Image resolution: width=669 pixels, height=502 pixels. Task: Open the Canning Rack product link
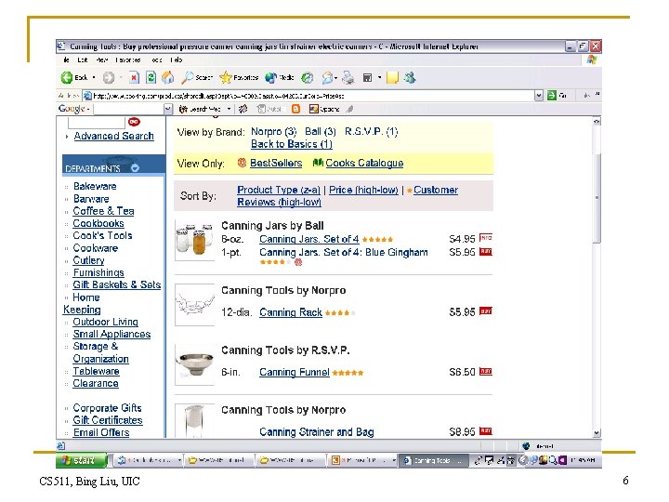coord(291,312)
